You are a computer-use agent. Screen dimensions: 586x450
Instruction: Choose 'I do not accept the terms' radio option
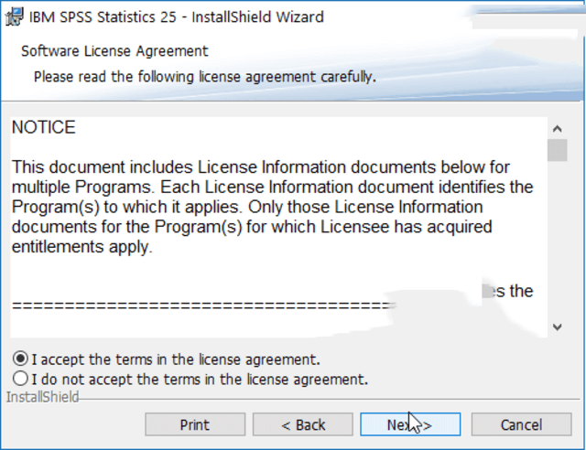[x=20, y=378]
